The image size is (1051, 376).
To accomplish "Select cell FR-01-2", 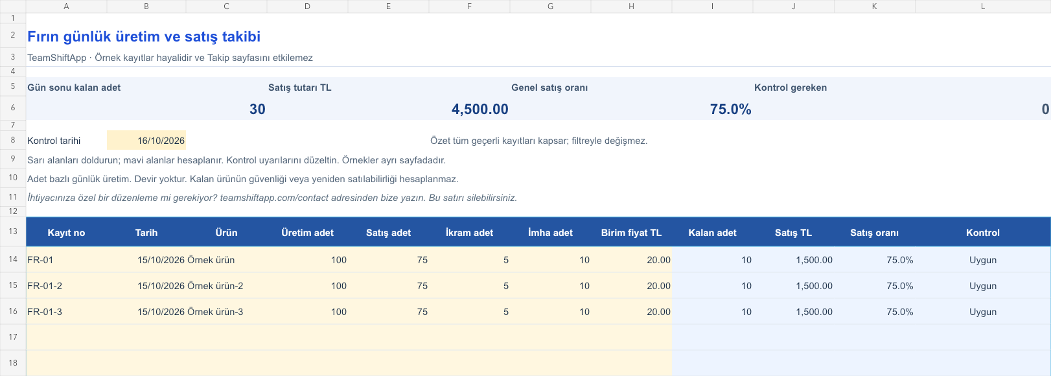I will pos(66,286).
